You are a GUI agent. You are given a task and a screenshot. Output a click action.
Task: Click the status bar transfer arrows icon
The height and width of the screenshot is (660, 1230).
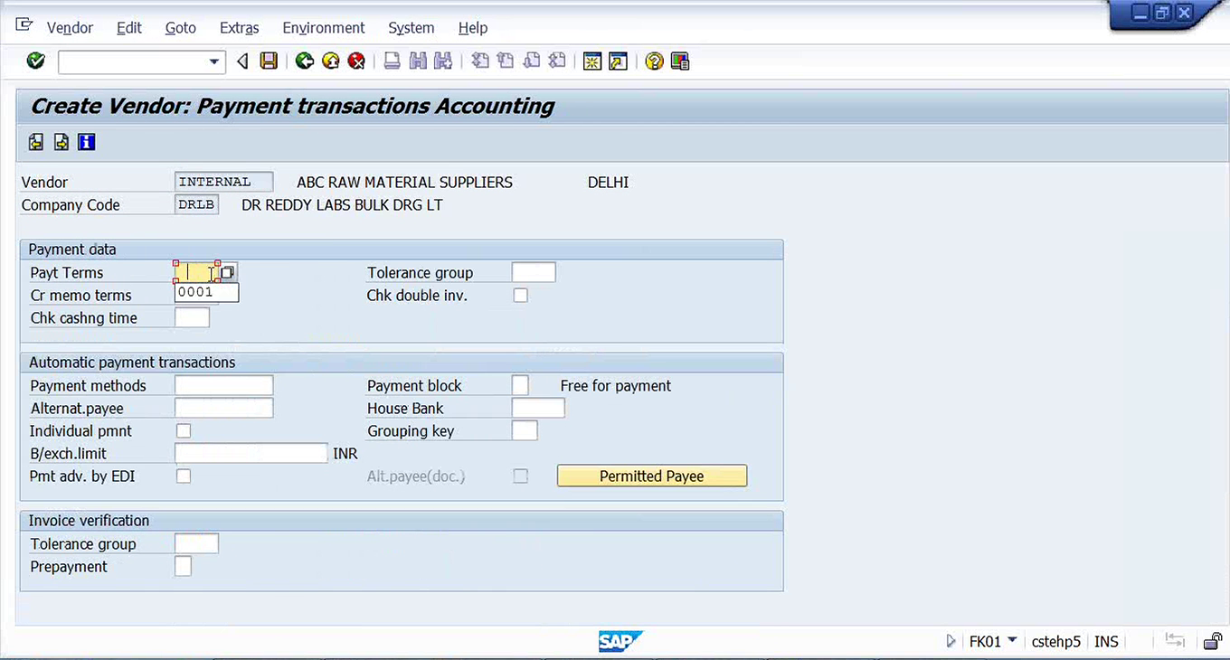tap(1175, 641)
